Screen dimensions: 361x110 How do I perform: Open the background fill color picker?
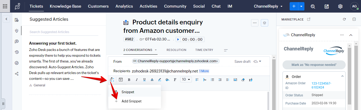click(x=167, y=80)
